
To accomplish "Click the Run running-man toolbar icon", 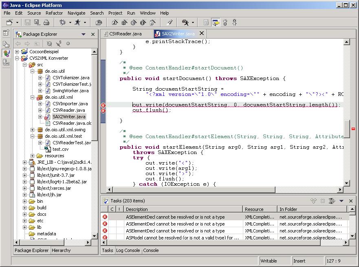I will [77, 23].
